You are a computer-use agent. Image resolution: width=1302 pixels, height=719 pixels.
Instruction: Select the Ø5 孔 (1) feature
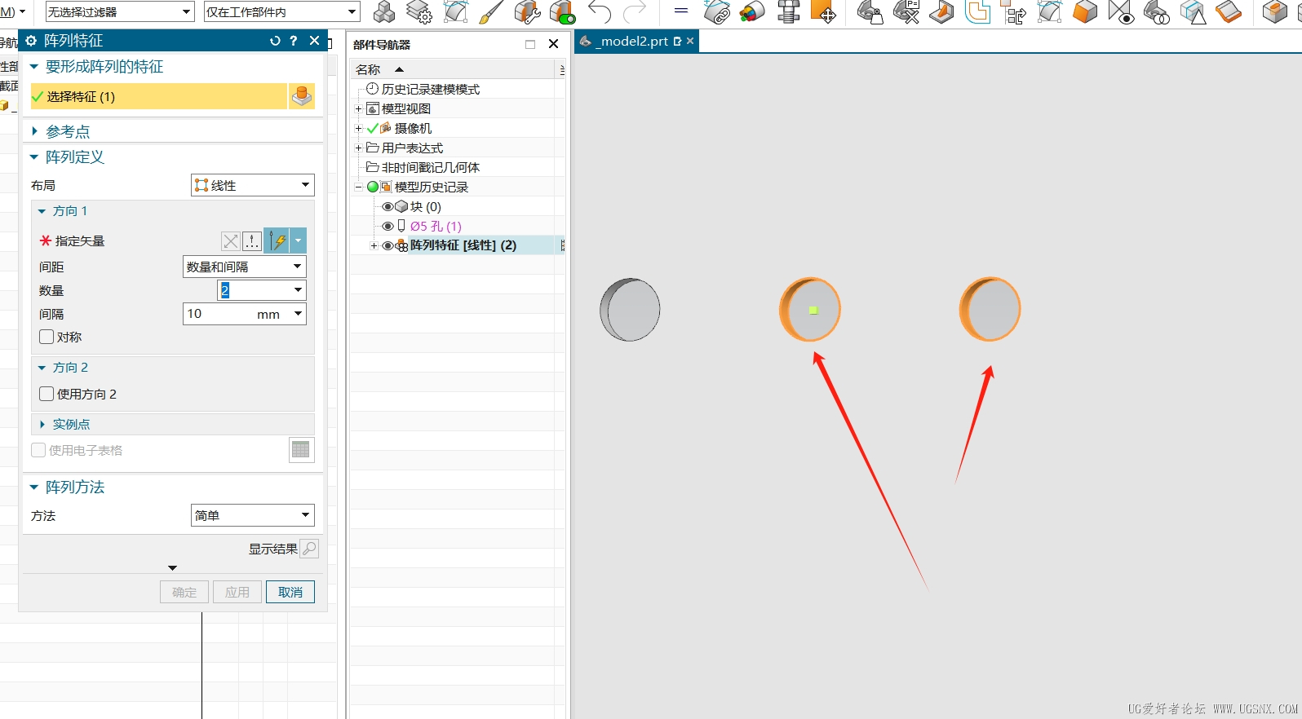436,227
